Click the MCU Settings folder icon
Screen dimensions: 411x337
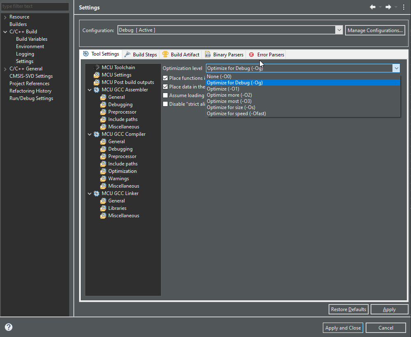tap(97, 75)
